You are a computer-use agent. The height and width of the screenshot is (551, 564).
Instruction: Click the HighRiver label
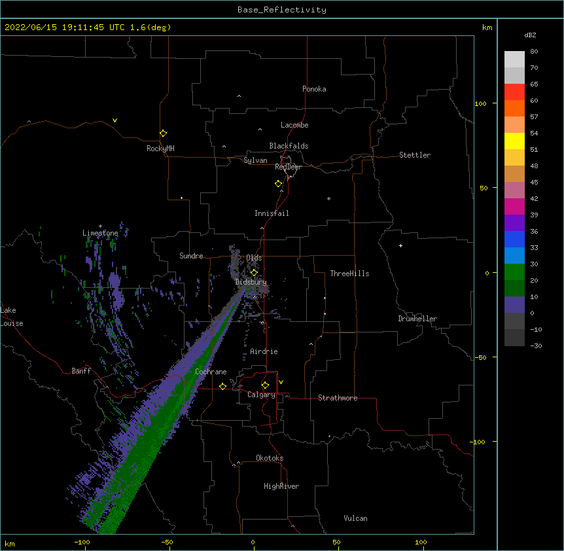[x=281, y=486]
